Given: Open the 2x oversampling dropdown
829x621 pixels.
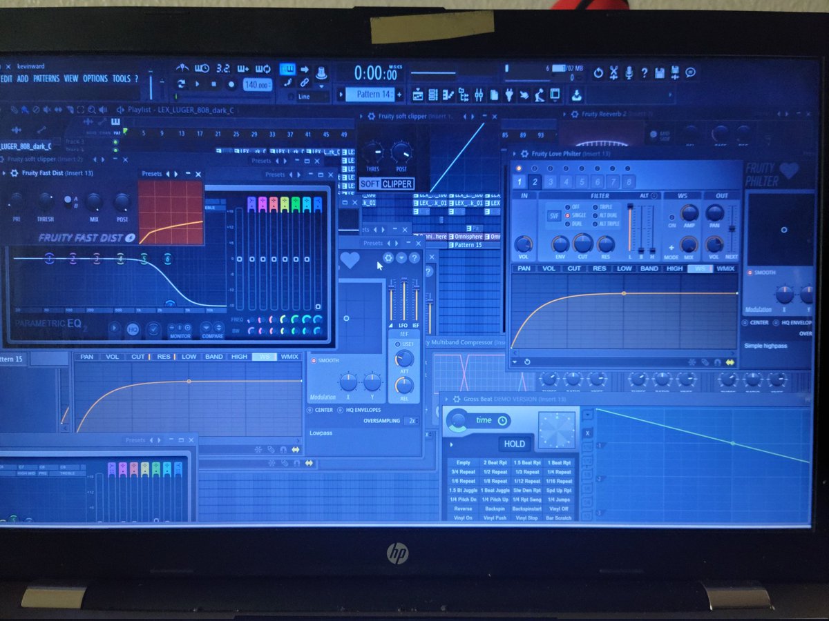Looking at the screenshot, I should click(x=412, y=420).
